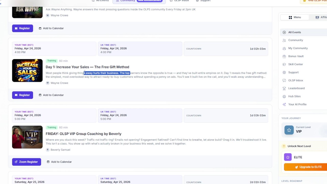Open the Increase Your Sales thumbnail
Image resolution: width=327 pixels, height=184 pixels.
coord(27,71)
